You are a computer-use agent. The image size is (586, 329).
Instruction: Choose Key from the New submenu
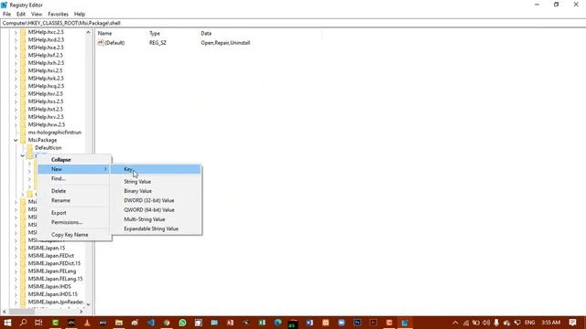click(156, 169)
